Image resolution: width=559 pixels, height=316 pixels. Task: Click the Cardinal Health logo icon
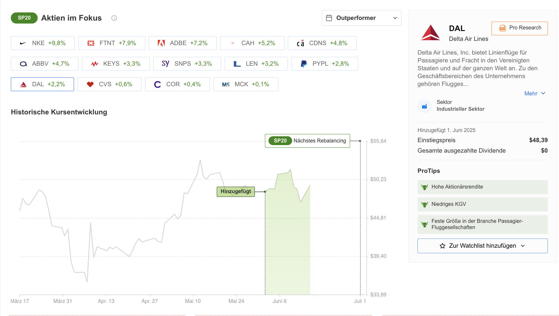click(x=233, y=43)
